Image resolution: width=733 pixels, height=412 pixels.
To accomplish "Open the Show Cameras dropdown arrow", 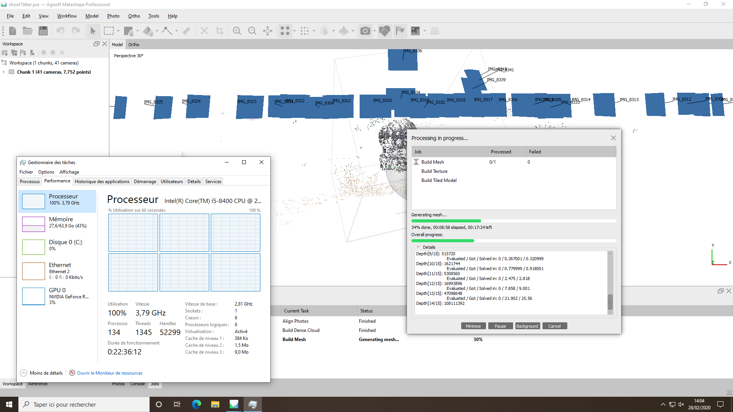I will 375,31.
